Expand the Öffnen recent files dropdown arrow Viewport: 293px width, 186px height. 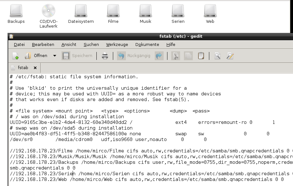[55, 56]
